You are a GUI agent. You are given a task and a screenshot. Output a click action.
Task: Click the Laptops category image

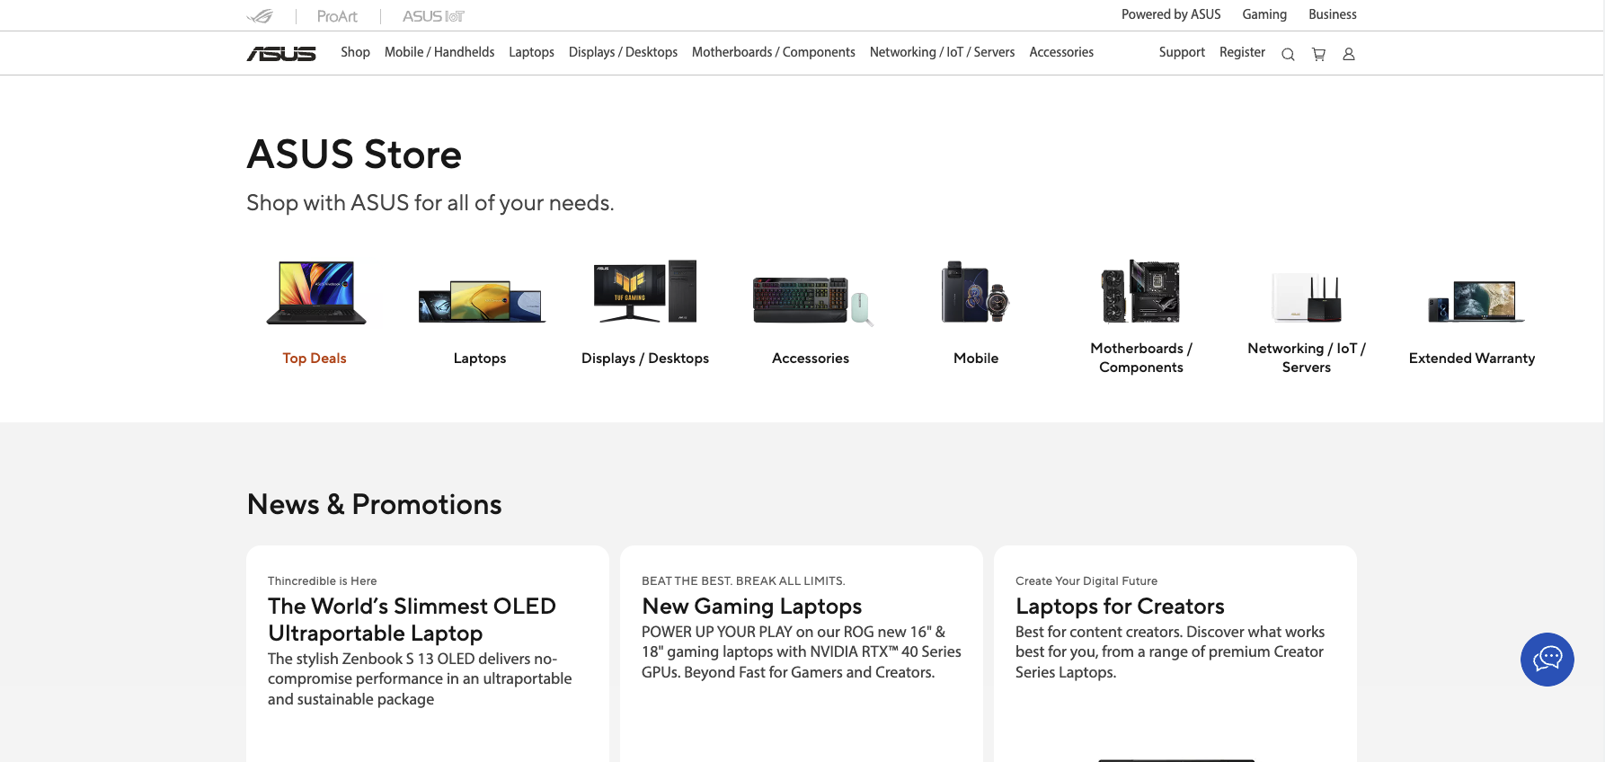pyautogui.click(x=481, y=301)
